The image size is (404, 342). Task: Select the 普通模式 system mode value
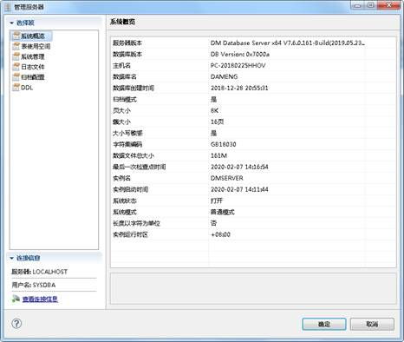pos(222,213)
